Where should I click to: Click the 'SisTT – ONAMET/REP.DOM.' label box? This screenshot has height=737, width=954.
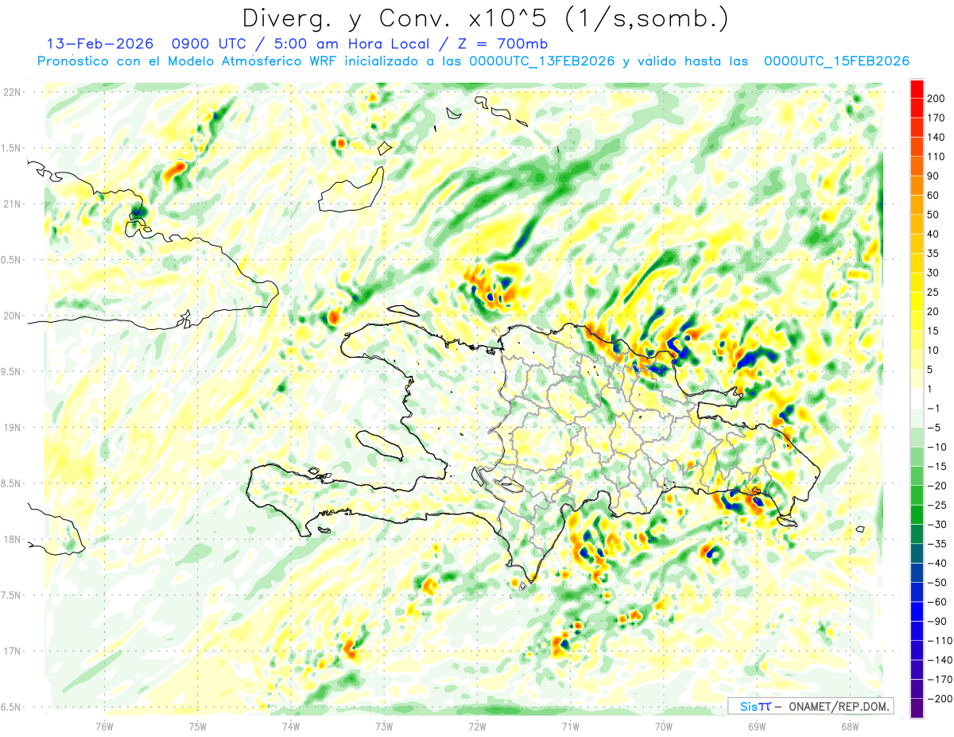pyautogui.click(x=811, y=706)
